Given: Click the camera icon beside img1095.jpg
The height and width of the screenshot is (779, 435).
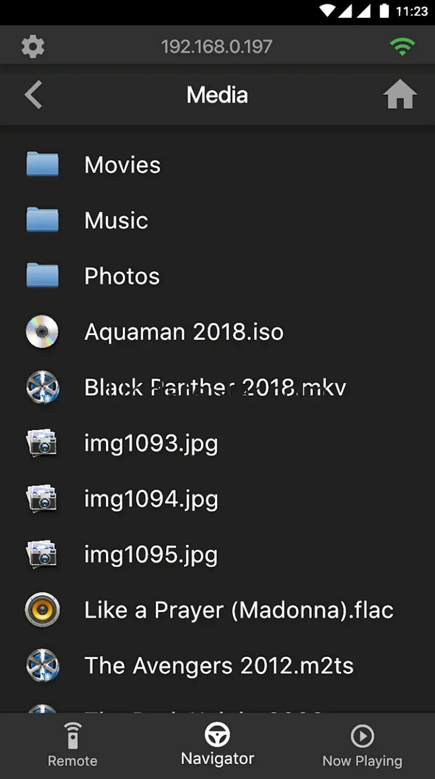Looking at the screenshot, I should [42, 555].
